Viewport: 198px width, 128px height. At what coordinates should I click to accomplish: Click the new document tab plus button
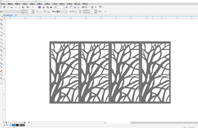pyautogui.click(x=16, y=15)
